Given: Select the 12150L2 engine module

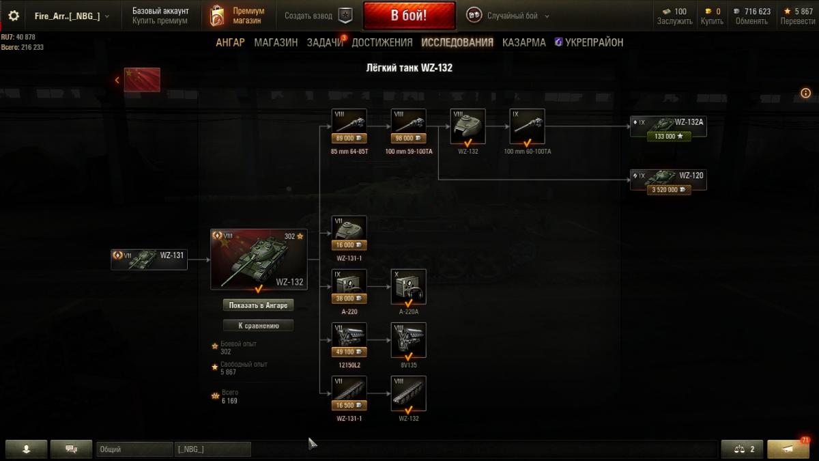Looking at the screenshot, I should (349, 340).
